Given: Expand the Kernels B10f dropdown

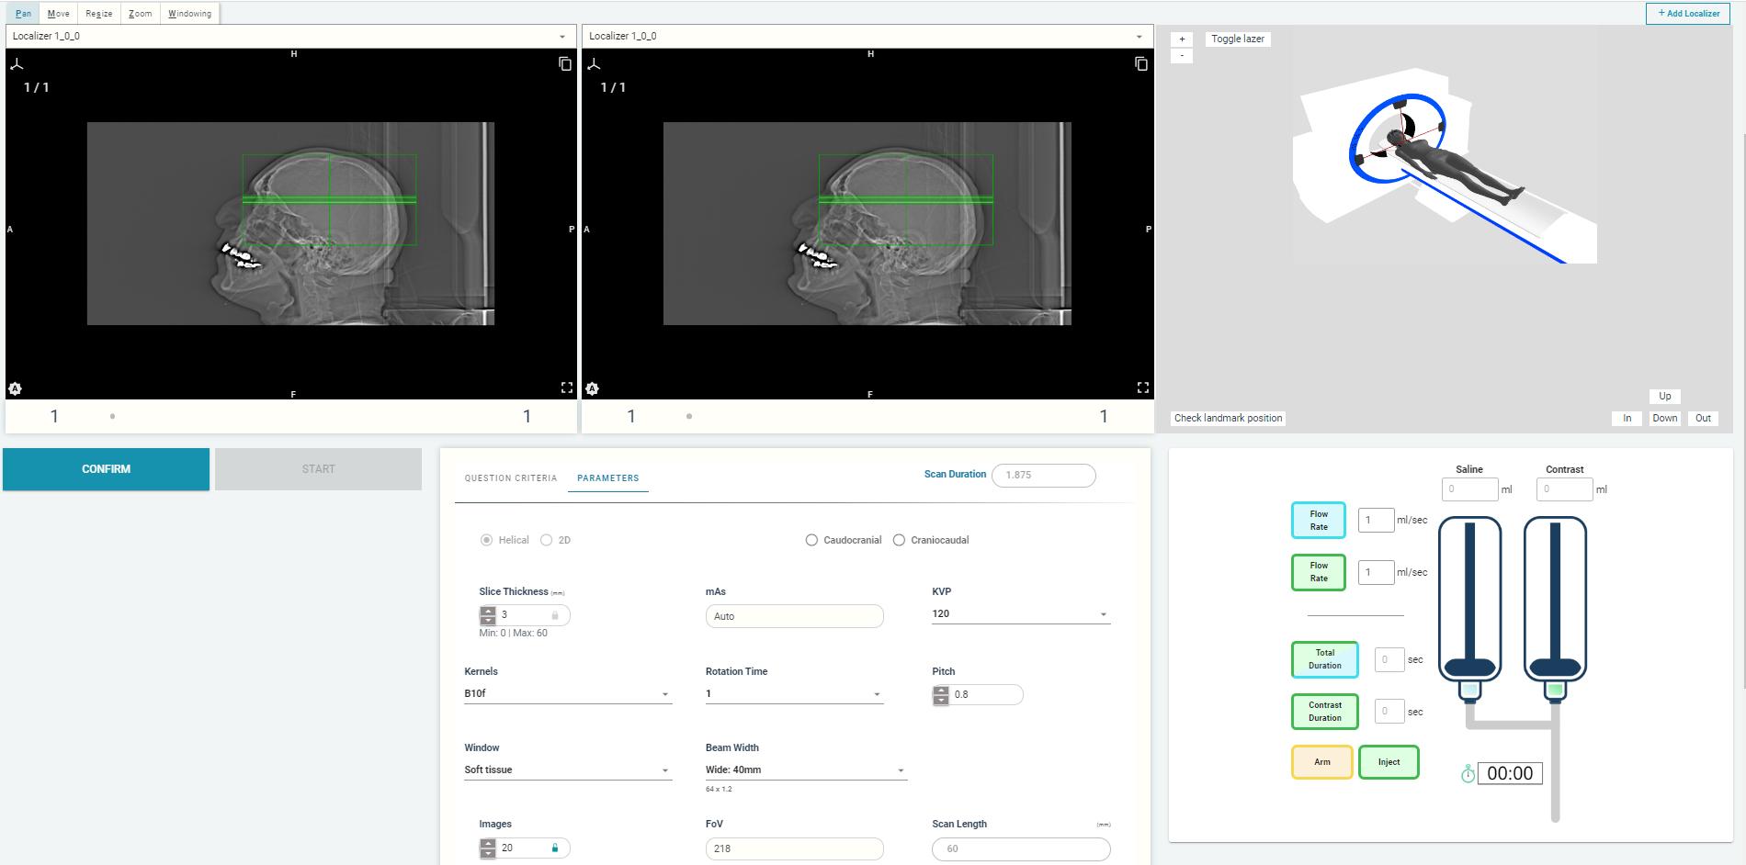Looking at the screenshot, I should tap(567, 694).
